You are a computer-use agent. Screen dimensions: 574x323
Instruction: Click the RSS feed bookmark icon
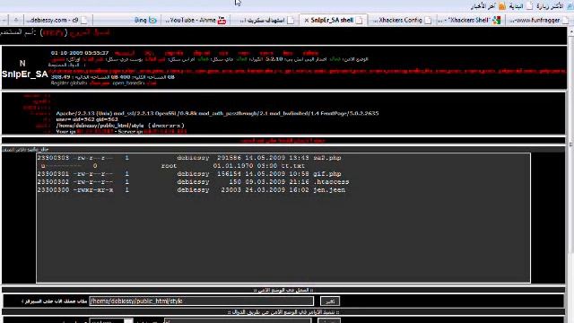(x=502, y=6)
